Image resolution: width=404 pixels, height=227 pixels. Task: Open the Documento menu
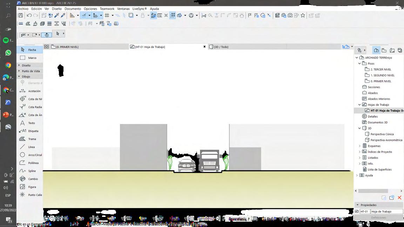pyautogui.click(x=73, y=9)
